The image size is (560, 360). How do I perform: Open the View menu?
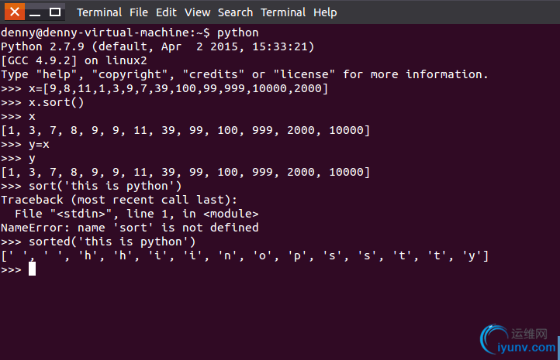pos(197,12)
